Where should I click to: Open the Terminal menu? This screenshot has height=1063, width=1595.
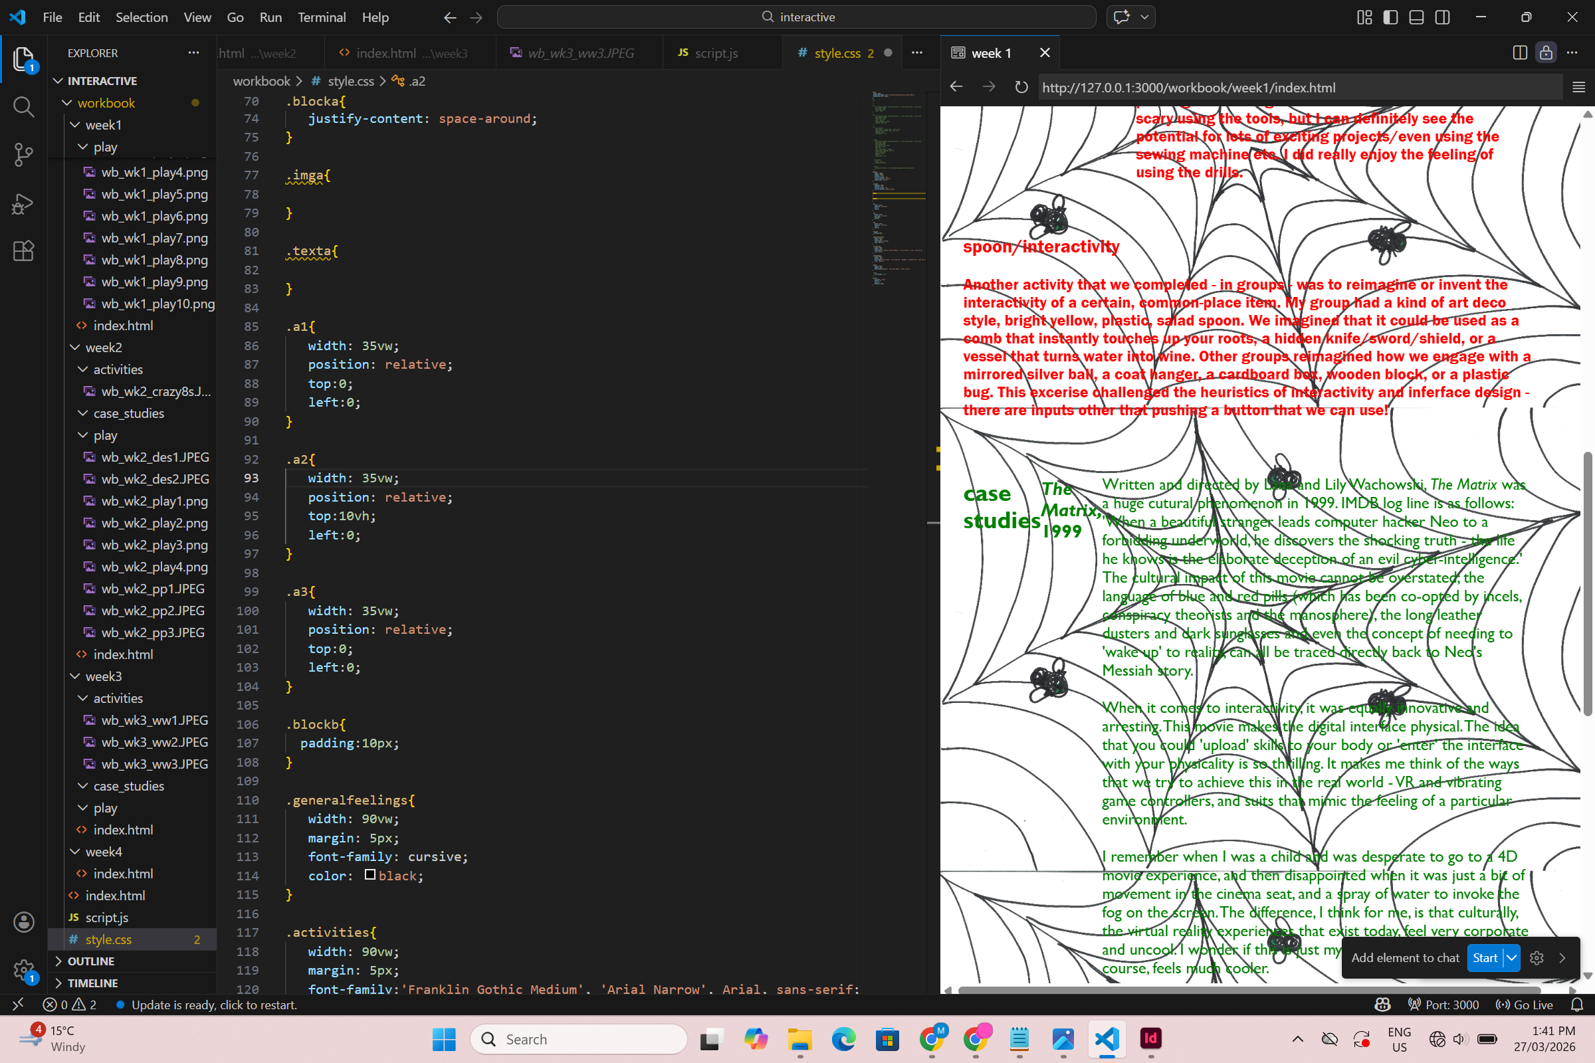point(322,17)
